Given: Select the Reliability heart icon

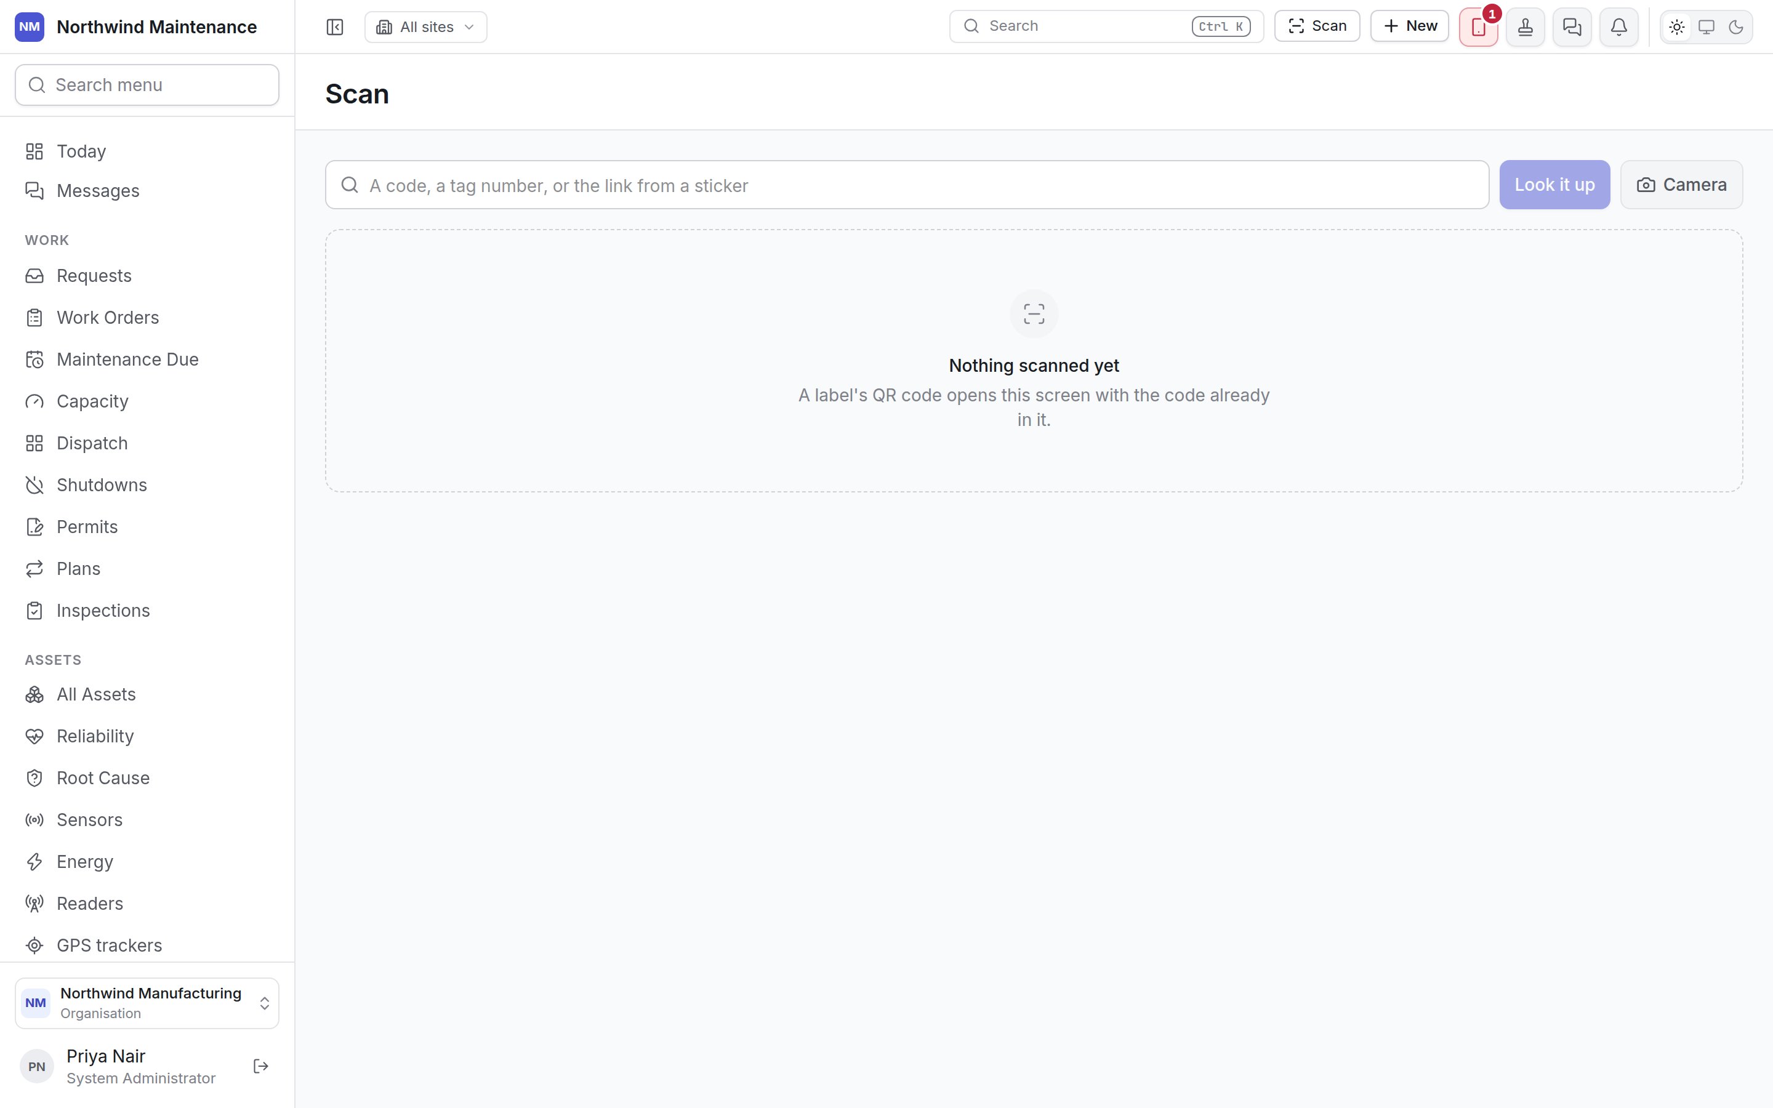Looking at the screenshot, I should coord(34,736).
